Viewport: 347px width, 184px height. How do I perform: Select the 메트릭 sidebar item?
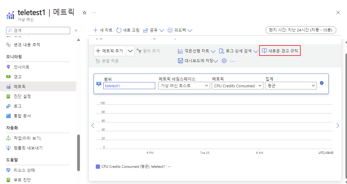[38, 86]
